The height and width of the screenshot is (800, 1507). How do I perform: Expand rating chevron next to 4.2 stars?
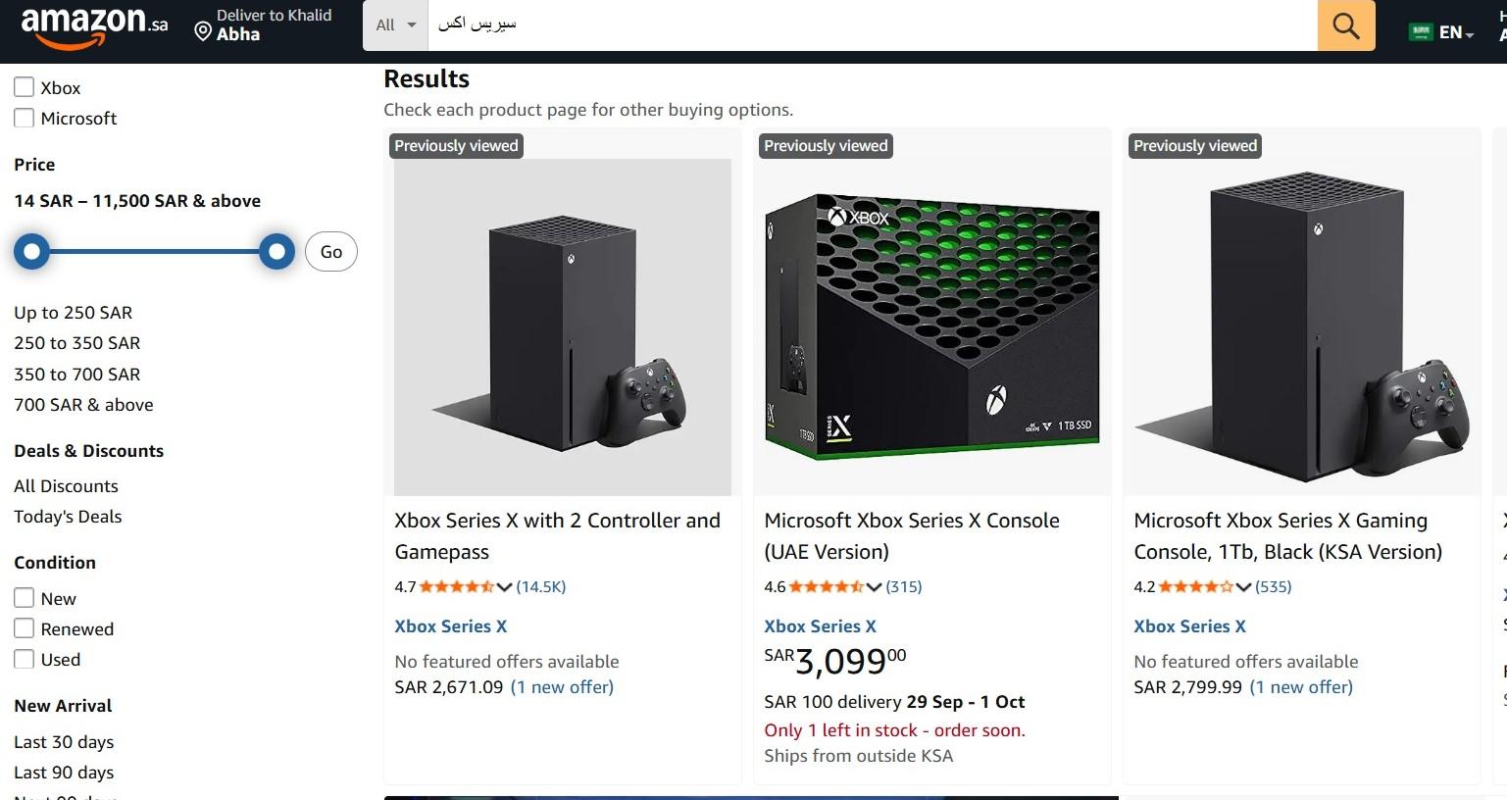pyautogui.click(x=1243, y=587)
